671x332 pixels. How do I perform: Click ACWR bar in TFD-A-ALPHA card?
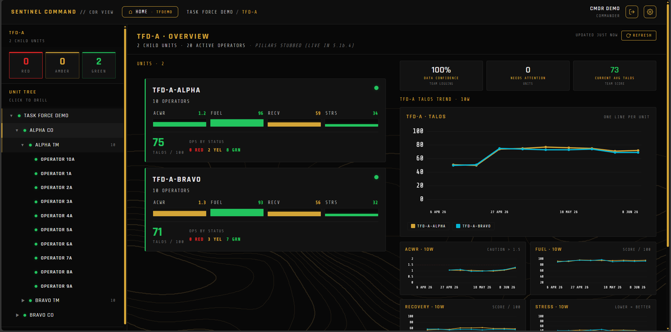(180, 123)
